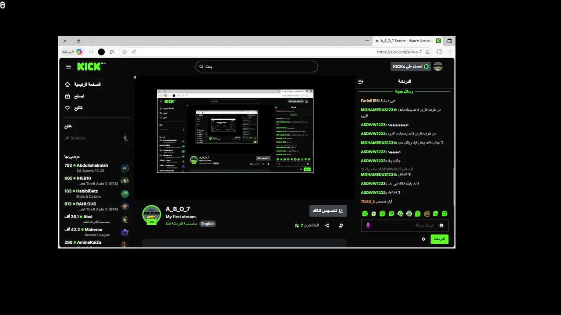
Task: Open HabibiBetz Slots & Casino channel
Action: [x=96, y=193]
